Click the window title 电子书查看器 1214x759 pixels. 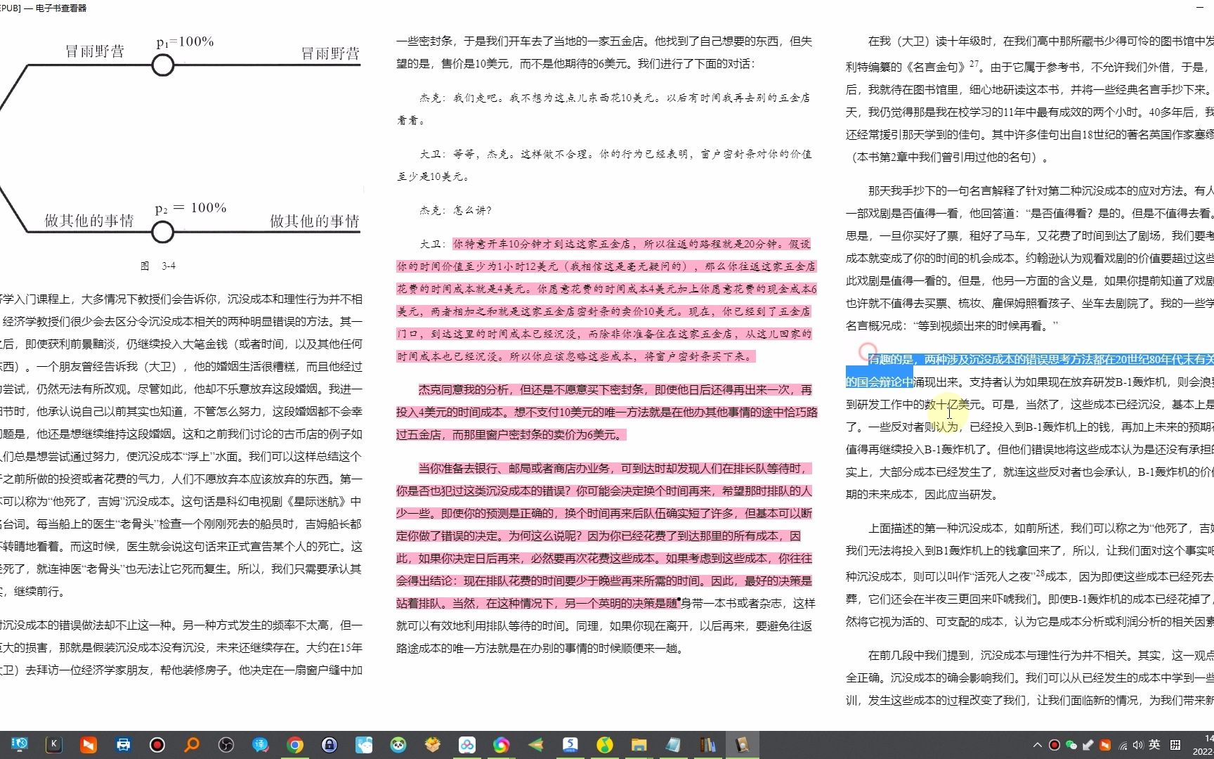pos(60,8)
